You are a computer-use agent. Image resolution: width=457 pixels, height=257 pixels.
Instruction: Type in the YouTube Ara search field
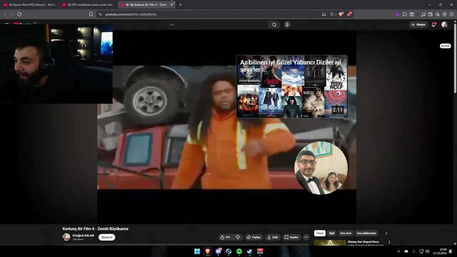[x=217, y=25]
